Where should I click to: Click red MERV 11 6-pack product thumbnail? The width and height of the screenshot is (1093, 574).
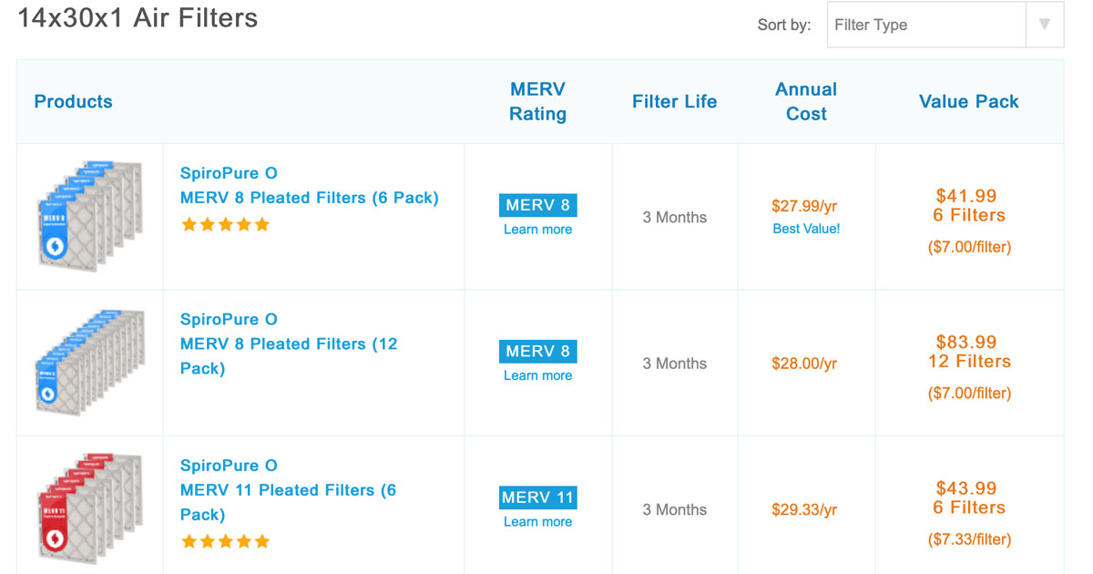point(89,507)
